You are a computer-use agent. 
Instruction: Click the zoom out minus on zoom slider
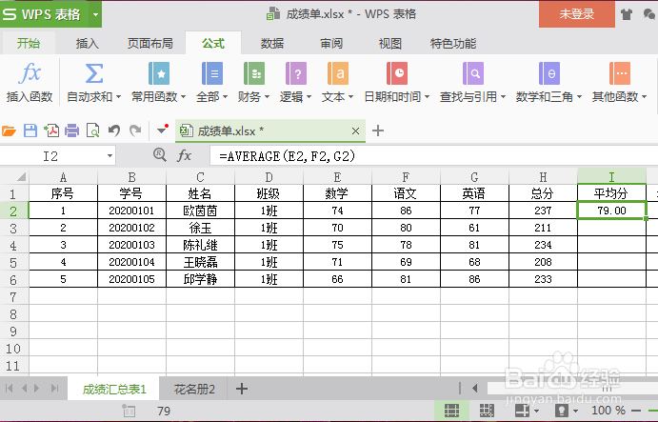[x=636, y=411]
